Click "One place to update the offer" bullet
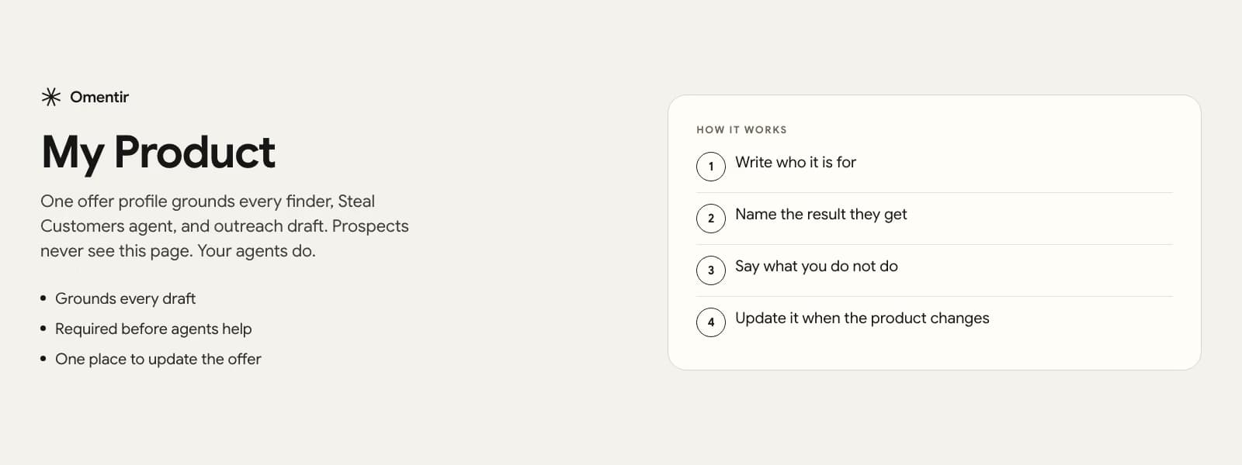The height and width of the screenshot is (465, 1242). tap(158, 359)
